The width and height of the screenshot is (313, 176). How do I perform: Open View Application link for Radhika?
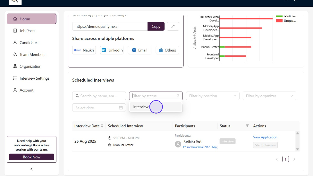pos(265,137)
